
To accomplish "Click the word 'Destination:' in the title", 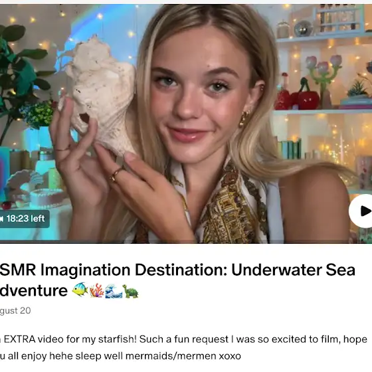I will coord(181,270).
